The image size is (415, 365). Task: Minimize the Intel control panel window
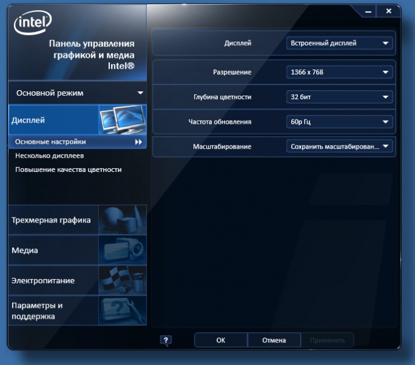click(368, 12)
